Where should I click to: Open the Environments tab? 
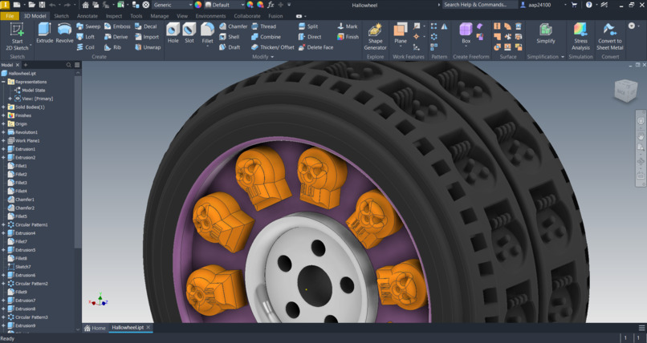tap(210, 16)
